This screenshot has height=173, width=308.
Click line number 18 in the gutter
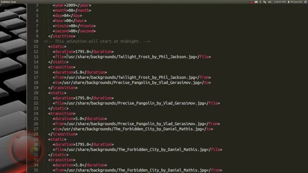(x=36, y=83)
